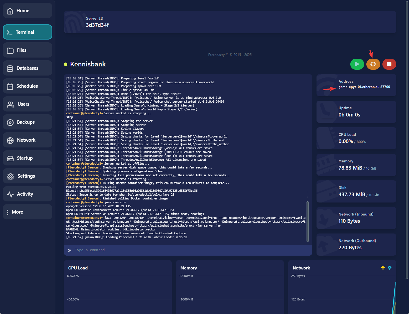Open the Home page from sidebar
This screenshot has height=314, width=409.
pos(27,11)
